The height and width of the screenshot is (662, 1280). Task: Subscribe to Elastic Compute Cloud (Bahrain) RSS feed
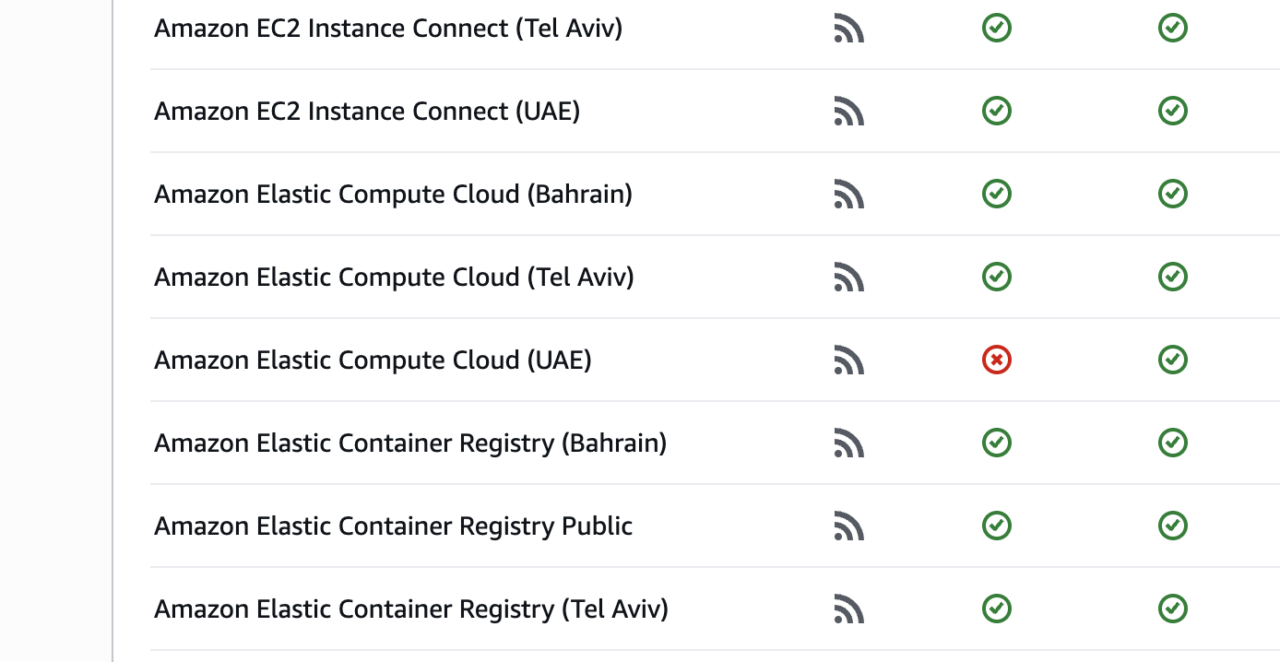pos(848,195)
